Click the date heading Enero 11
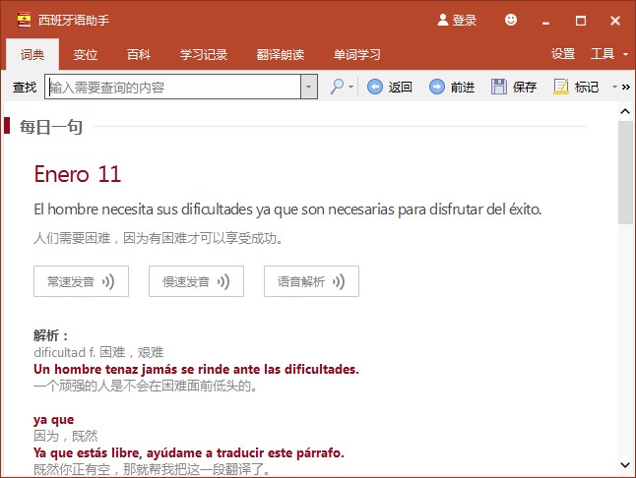This screenshot has width=636, height=478. (x=78, y=174)
